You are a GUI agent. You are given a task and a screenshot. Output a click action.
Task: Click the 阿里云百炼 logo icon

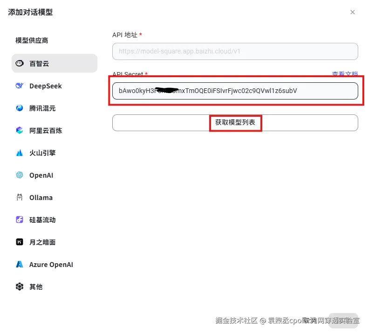20,130
